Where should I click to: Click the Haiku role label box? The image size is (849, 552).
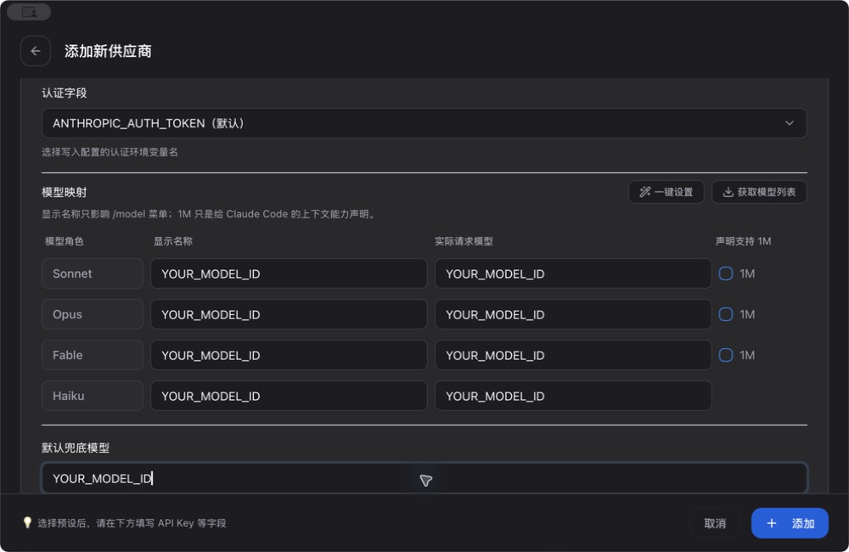tap(92, 396)
